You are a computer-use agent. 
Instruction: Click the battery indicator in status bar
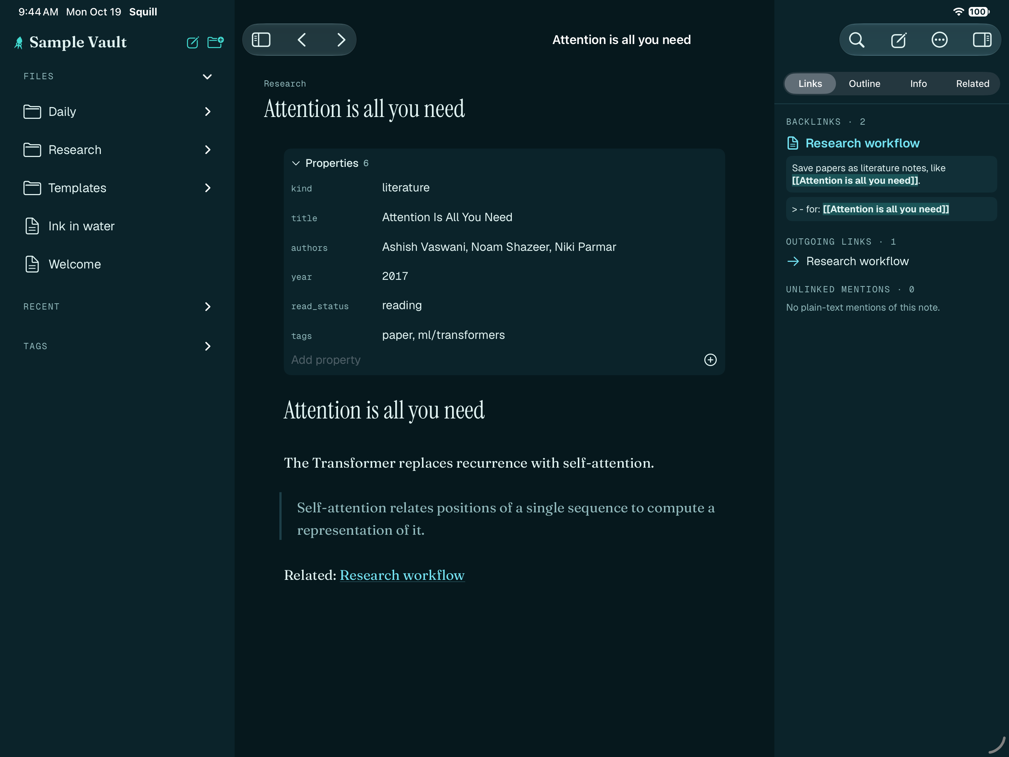979,12
